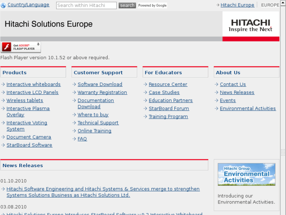
Task: Open the Country/Language link
Action: click(28, 5)
